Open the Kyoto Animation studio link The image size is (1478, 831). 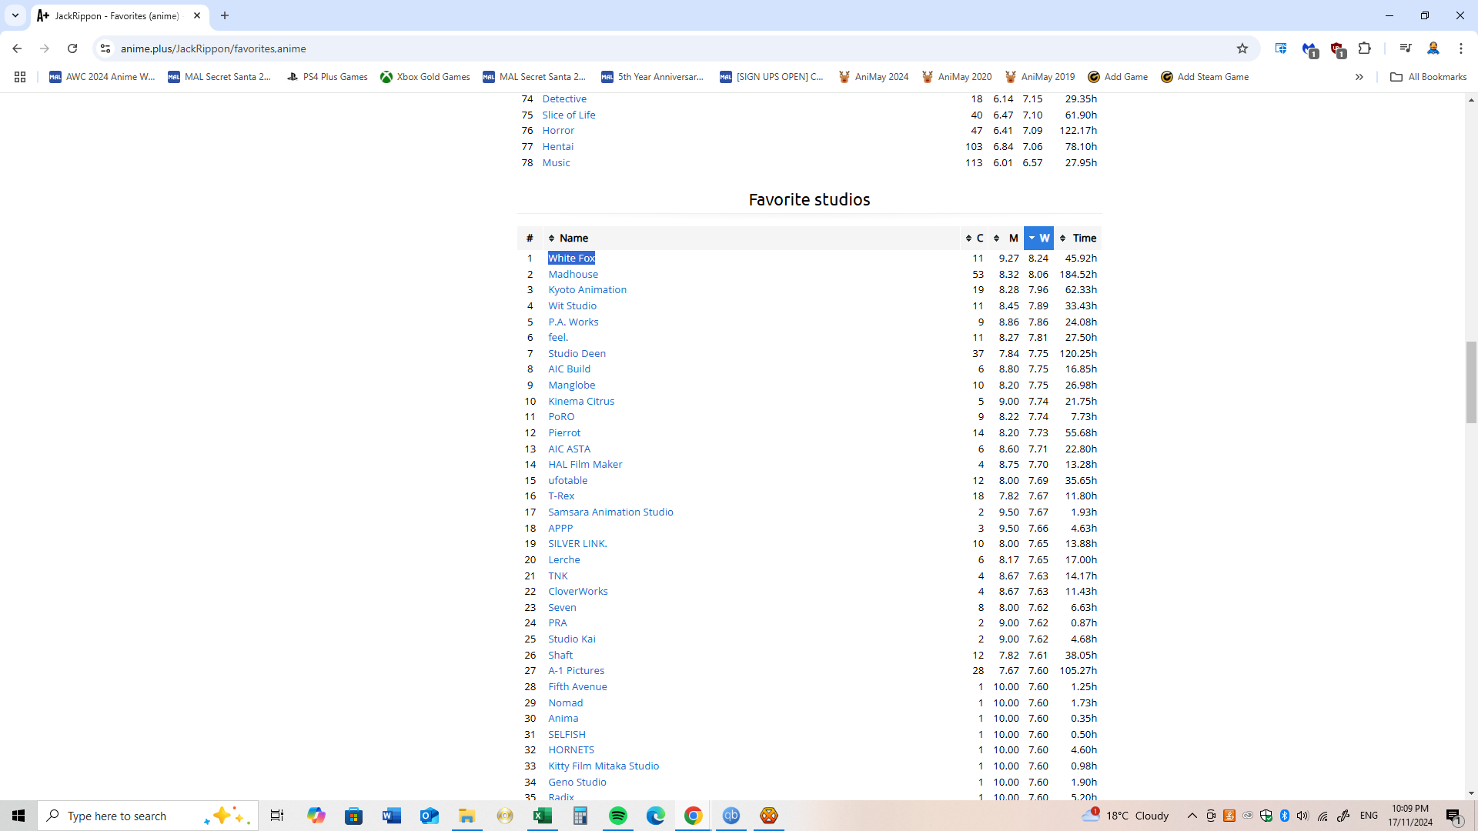pos(587,290)
